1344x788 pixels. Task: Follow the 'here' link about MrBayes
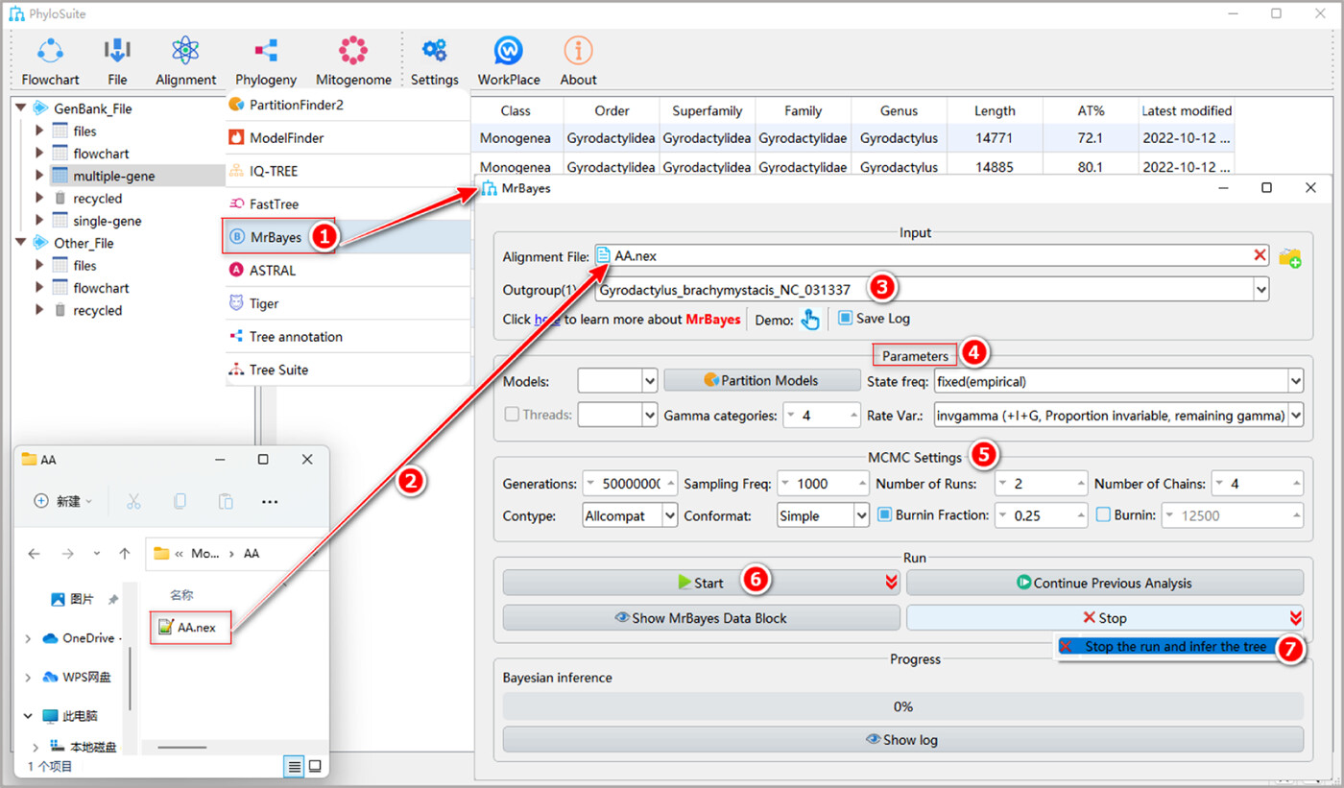coord(546,319)
